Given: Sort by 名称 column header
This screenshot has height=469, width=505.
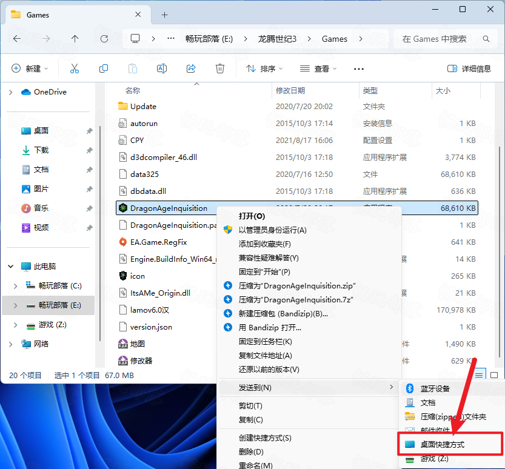Looking at the screenshot, I should click(133, 91).
